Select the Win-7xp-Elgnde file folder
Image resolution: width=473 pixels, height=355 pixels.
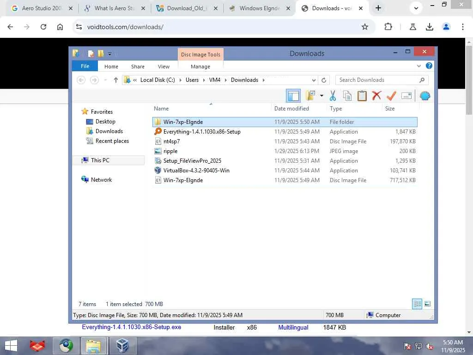point(285,122)
